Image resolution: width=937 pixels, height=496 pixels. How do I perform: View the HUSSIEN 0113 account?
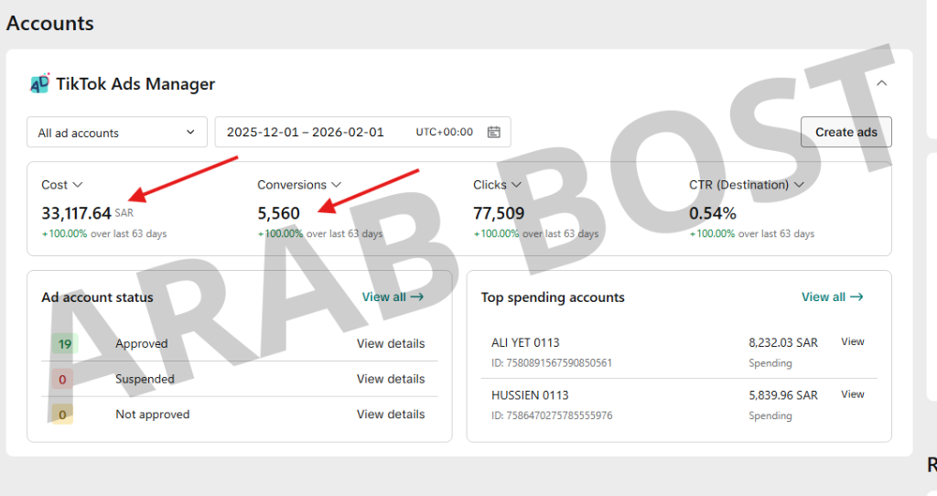pos(853,394)
